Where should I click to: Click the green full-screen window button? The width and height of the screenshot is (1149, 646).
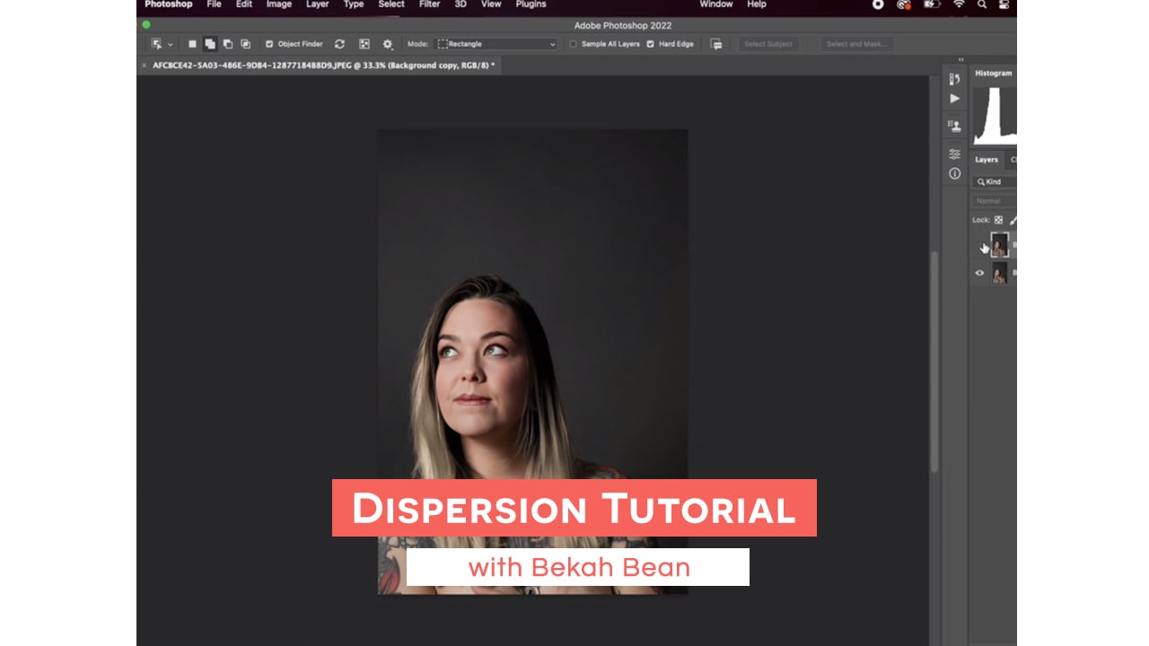[146, 25]
